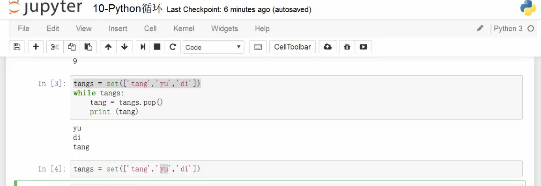The width and height of the screenshot is (541, 186).
Task: Run cell with the step-forward icon
Action: click(x=142, y=47)
